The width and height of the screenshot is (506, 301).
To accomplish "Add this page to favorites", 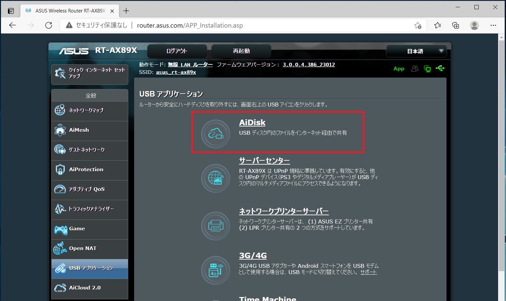I will point(418,25).
